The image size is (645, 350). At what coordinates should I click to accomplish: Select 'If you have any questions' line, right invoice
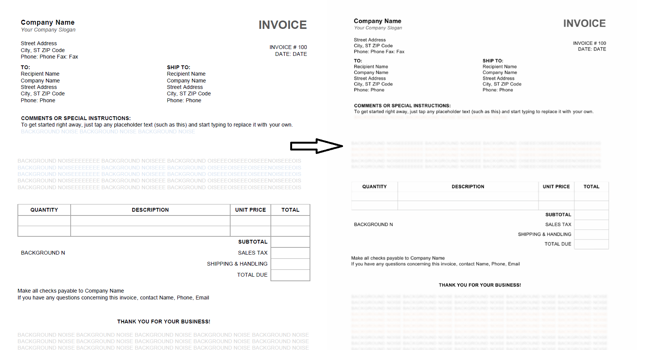point(436,264)
